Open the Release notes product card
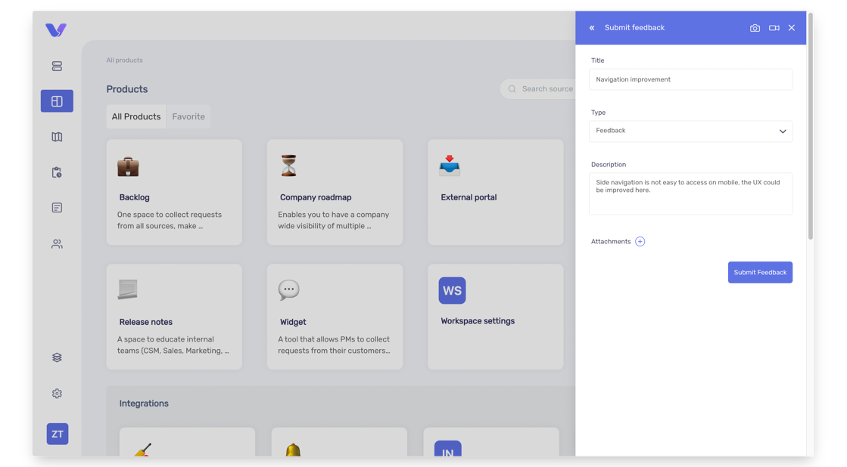The height and width of the screenshot is (467, 847). (x=174, y=317)
